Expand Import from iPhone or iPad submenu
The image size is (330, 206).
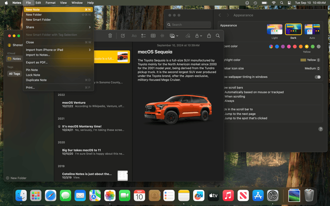click(x=58, y=50)
